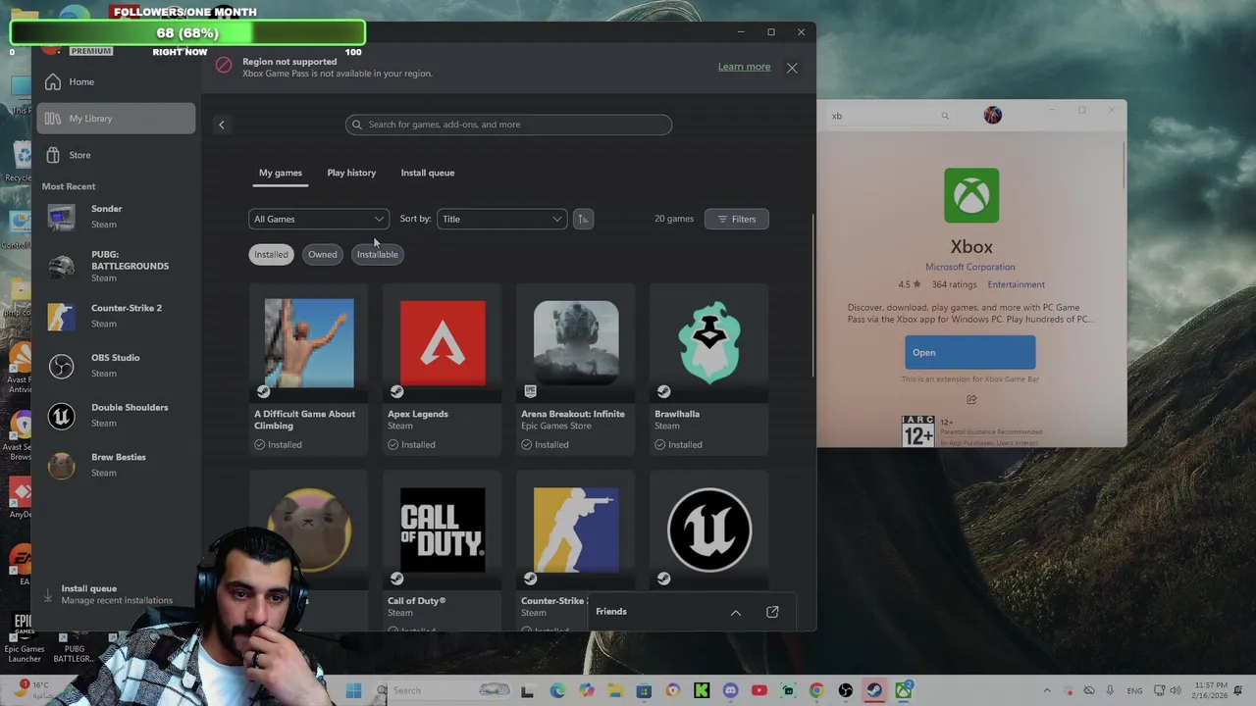1256x706 pixels.
Task: Open the profile avatar in Microsoft Store
Action: coord(993,116)
